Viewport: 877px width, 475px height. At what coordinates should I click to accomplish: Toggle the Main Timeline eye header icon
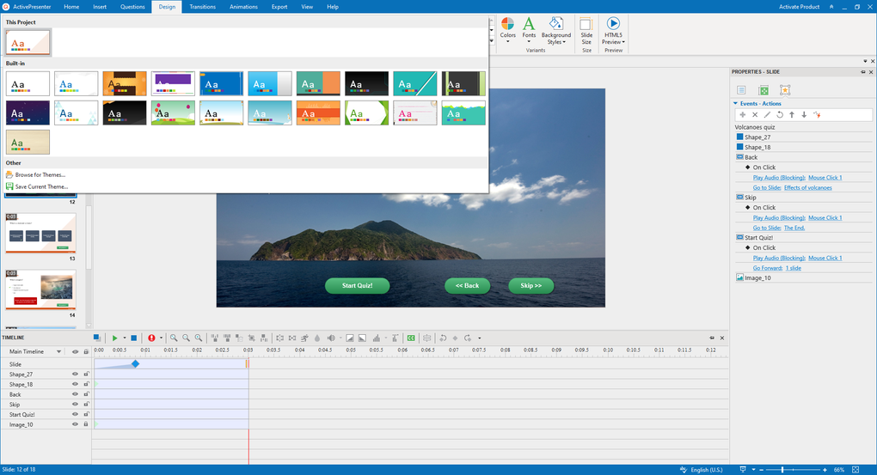point(75,351)
